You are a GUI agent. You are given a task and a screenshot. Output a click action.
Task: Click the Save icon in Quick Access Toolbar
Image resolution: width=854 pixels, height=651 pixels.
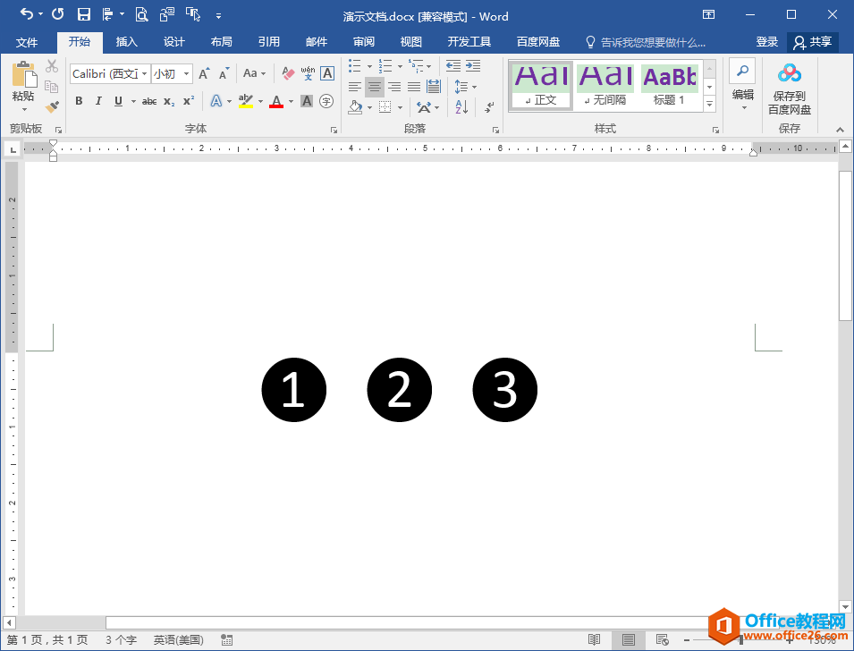[84, 14]
